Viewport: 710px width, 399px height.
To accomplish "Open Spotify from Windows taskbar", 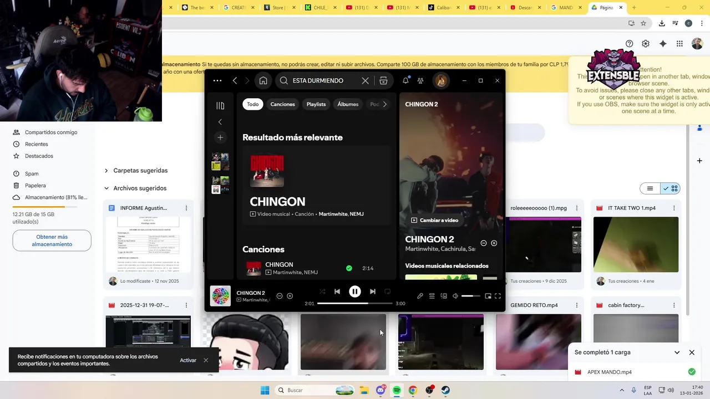I will (397, 390).
